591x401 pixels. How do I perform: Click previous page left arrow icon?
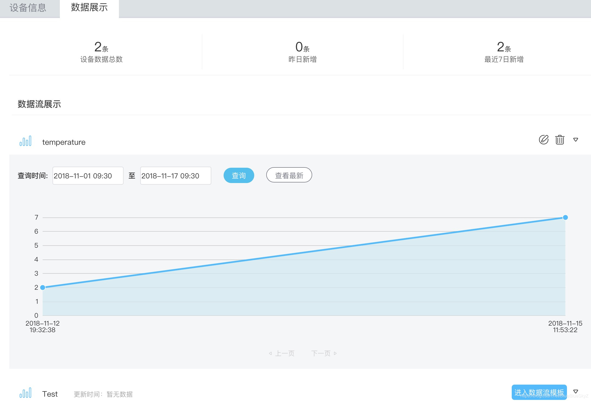click(270, 353)
